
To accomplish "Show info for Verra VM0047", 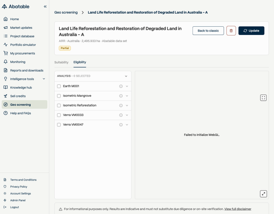I will click(x=121, y=125).
